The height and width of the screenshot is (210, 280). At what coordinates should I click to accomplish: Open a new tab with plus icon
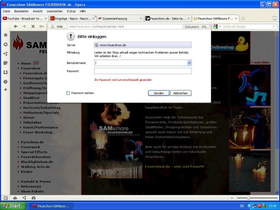click(x=243, y=18)
